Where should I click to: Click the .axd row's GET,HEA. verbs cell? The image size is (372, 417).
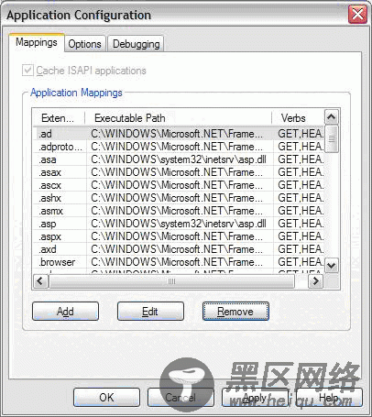coord(301,249)
